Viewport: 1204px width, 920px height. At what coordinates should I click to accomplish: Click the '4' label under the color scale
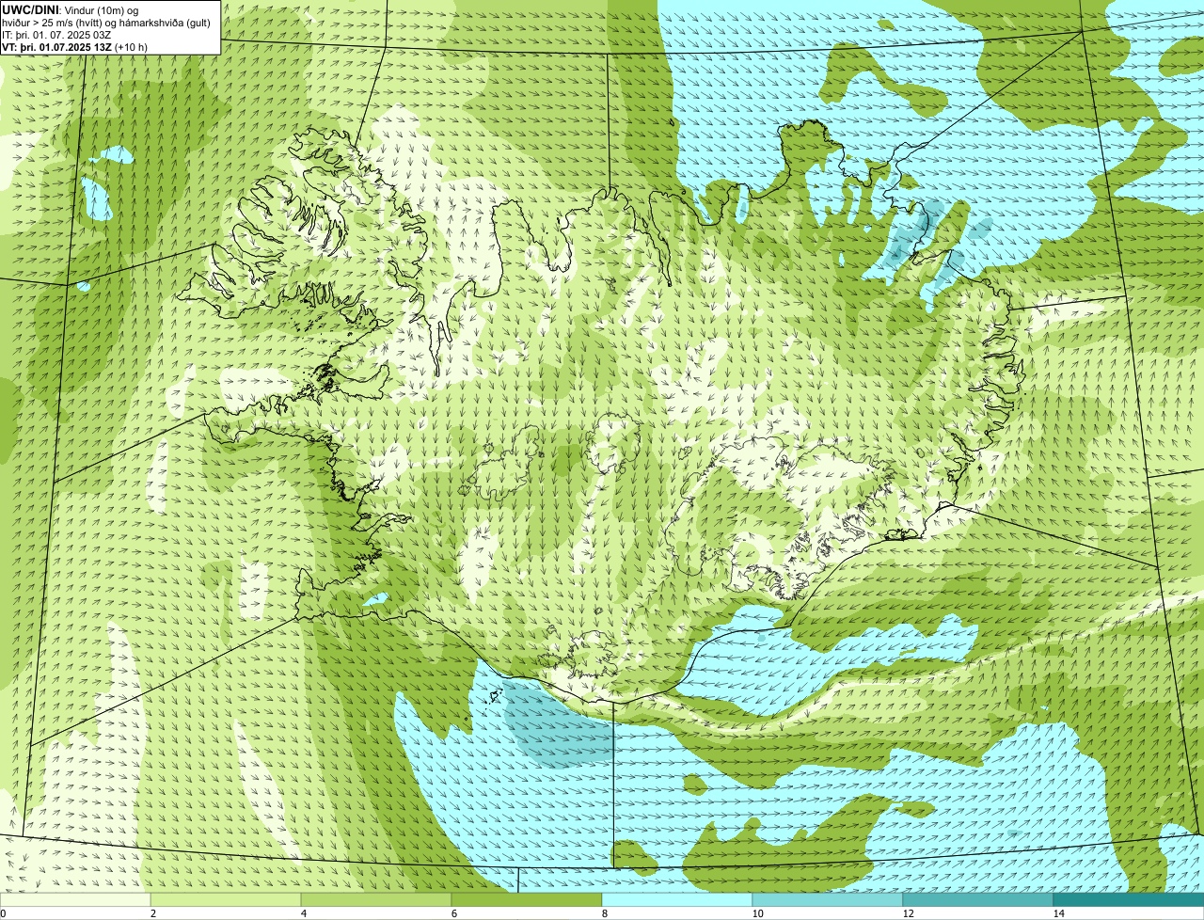click(303, 913)
